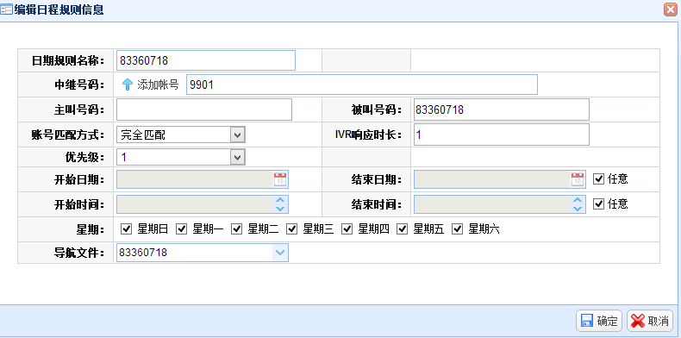Close the edit schedule rule dialog
The image size is (681, 338).
pos(671,9)
